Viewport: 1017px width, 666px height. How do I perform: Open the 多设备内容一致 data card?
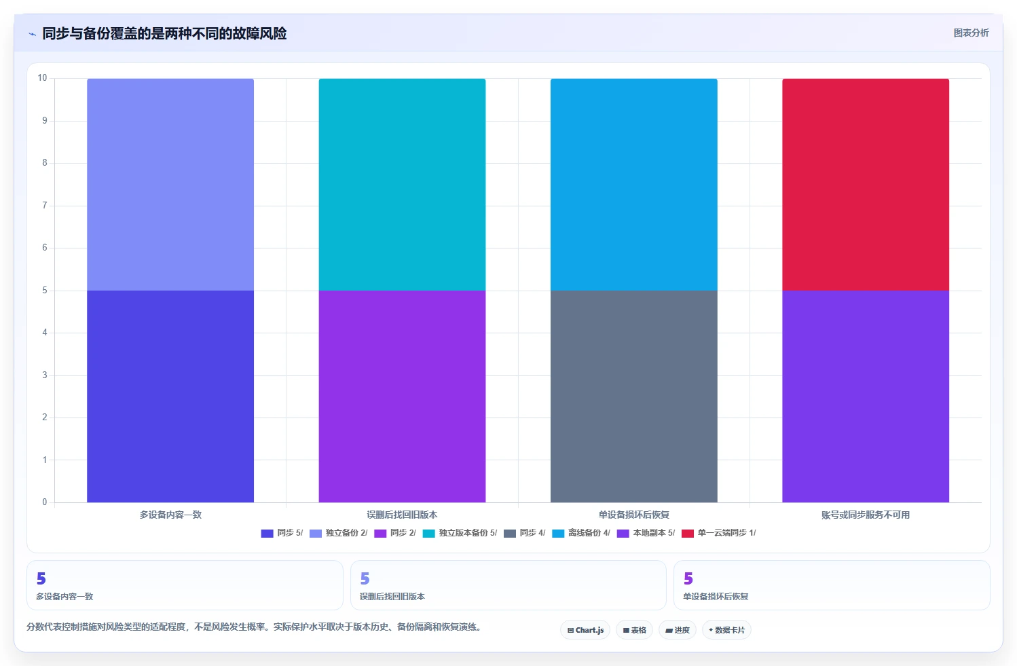[x=185, y=585]
